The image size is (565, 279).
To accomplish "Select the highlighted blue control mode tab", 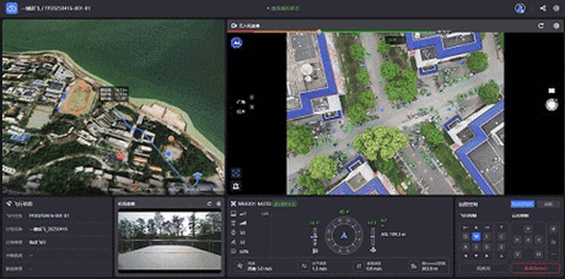I will 523,204.
